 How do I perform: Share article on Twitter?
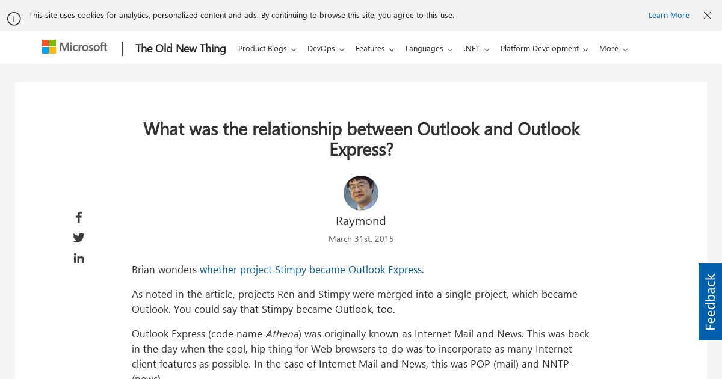click(79, 238)
